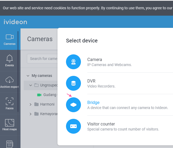
Task: Select the DVR device icon
Action: pos(73,83)
